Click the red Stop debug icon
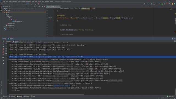 pyautogui.click(x=3, y=49)
